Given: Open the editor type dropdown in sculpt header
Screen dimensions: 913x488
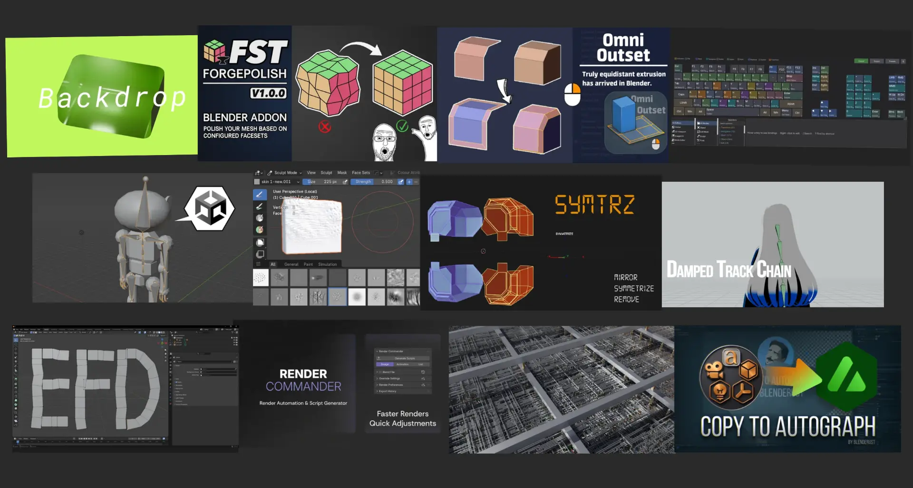Looking at the screenshot, I should tap(259, 173).
